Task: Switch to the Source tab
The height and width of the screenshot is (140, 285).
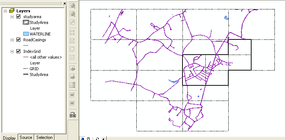Action: tap(26, 137)
